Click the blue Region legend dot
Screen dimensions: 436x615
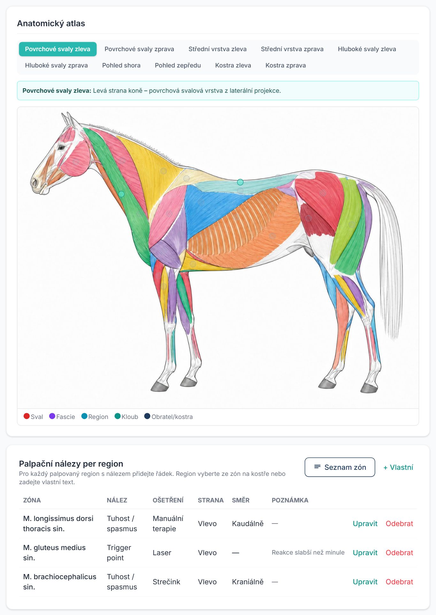click(x=84, y=416)
